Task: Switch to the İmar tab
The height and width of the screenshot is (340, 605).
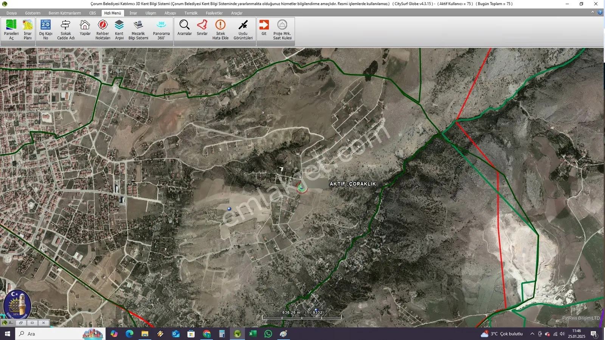Action: 133,13
